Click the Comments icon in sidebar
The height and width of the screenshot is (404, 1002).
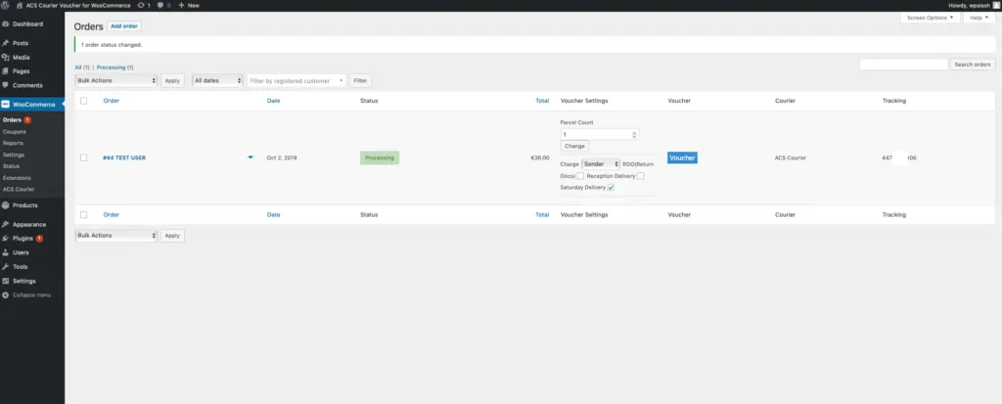5,85
